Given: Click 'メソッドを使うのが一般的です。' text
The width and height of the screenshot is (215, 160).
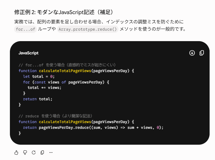Looking at the screenshot, I should pos(153,29).
